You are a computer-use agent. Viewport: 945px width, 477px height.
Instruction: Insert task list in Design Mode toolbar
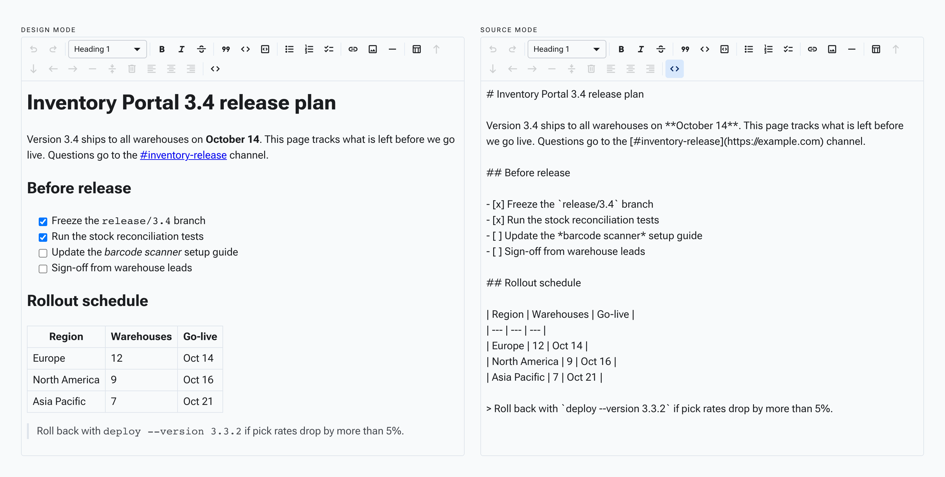(x=329, y=49)
